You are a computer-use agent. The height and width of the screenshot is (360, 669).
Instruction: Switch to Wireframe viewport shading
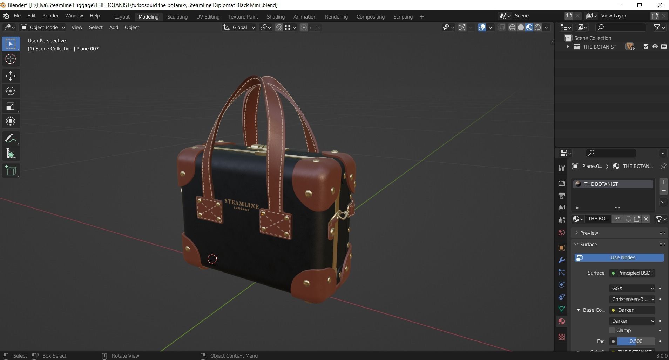512,27
